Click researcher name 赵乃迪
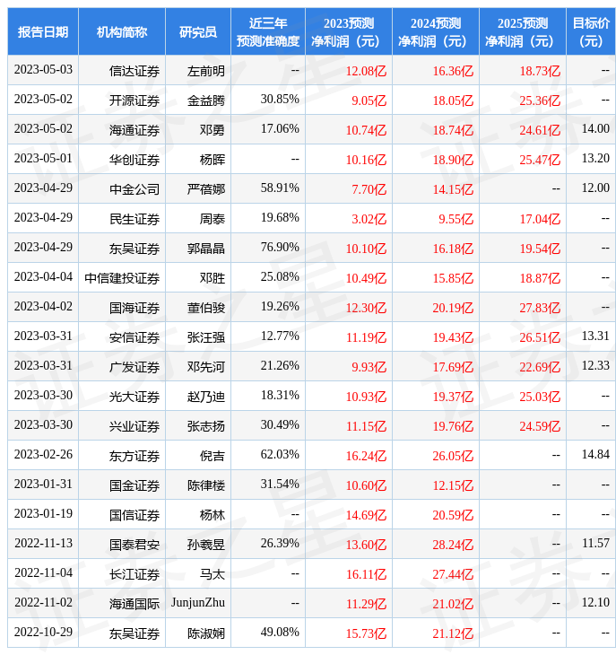This screenshot has height=655, width=616. click(x=206, y=397)
